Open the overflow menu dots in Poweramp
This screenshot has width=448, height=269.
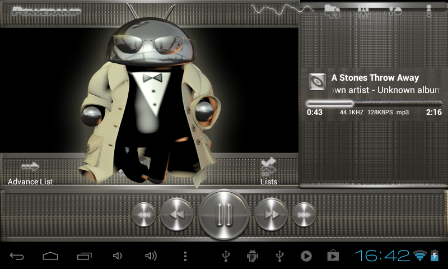pyautogui.click(x=429, y=11)
